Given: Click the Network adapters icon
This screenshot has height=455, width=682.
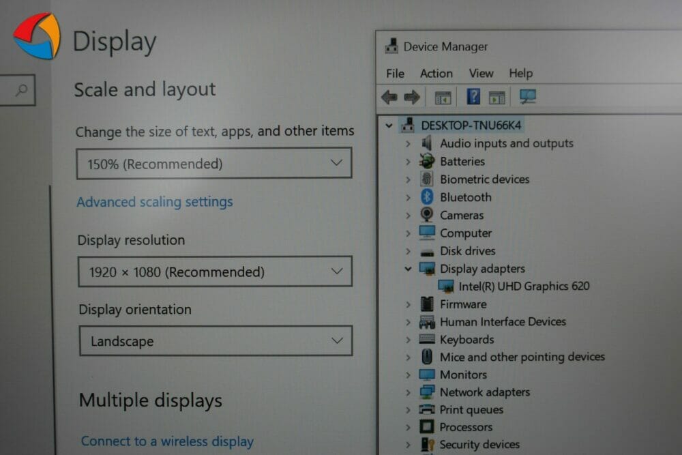Looking at the screenshot, I should coord(427,392).
